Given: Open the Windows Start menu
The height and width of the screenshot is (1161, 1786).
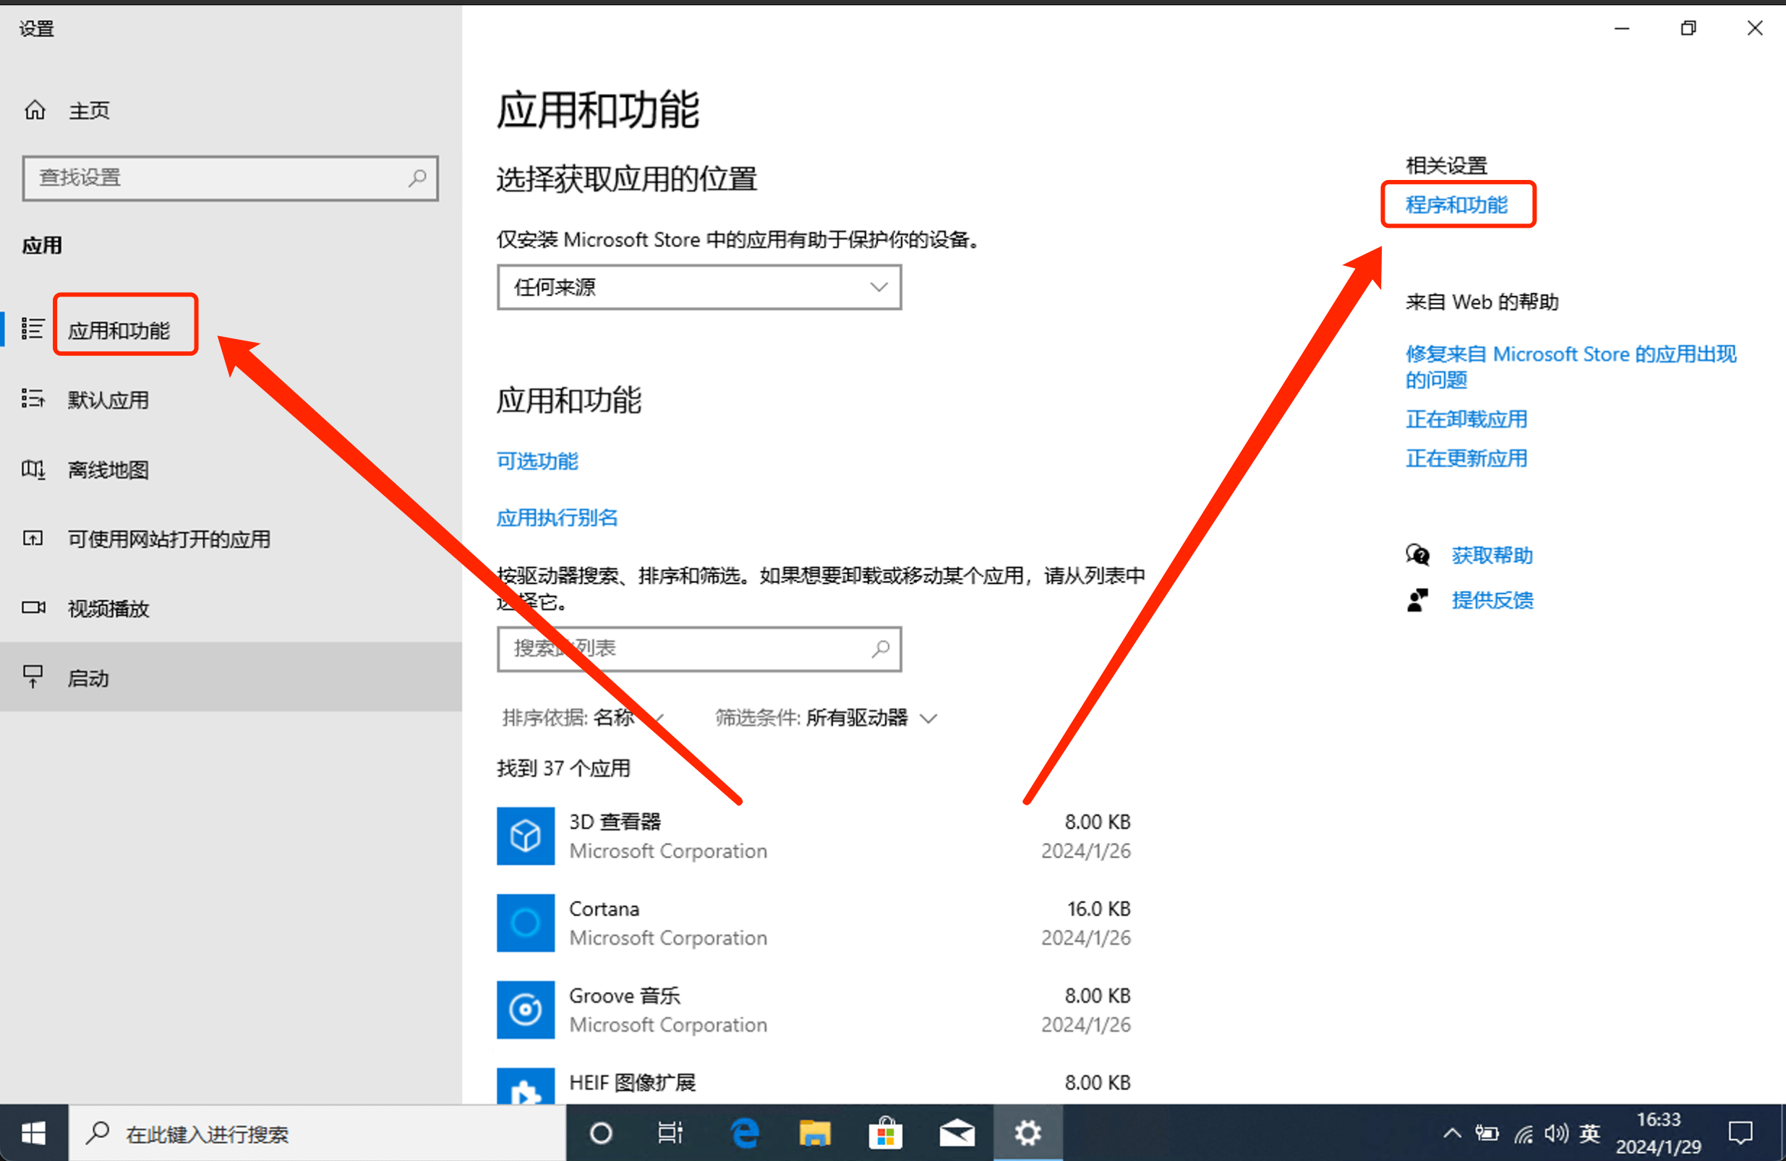Looking at the screenshot, I should tap(33, 1134).
